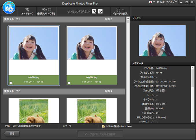Click マークされた写真を削除 delete button
The width and height of the screenshot is (196, 140).
100,134
